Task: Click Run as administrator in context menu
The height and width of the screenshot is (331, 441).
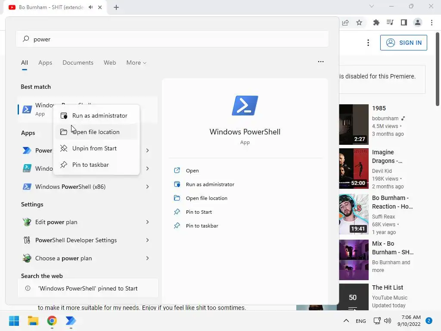Action: click(96, 116)
